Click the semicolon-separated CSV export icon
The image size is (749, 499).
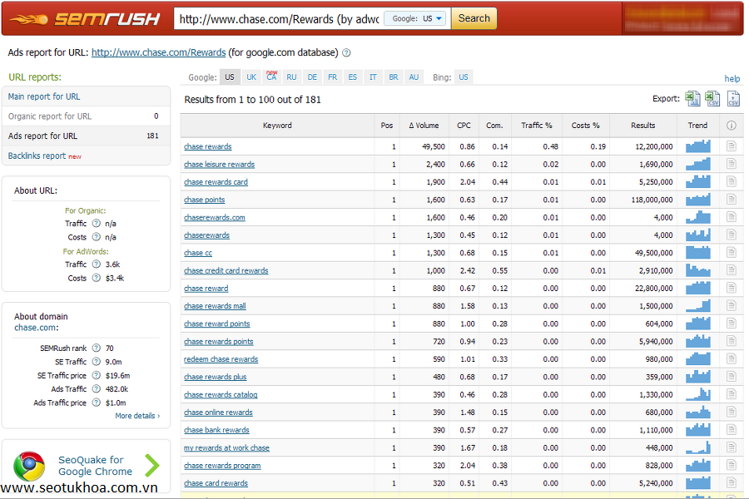click(733, 99)
